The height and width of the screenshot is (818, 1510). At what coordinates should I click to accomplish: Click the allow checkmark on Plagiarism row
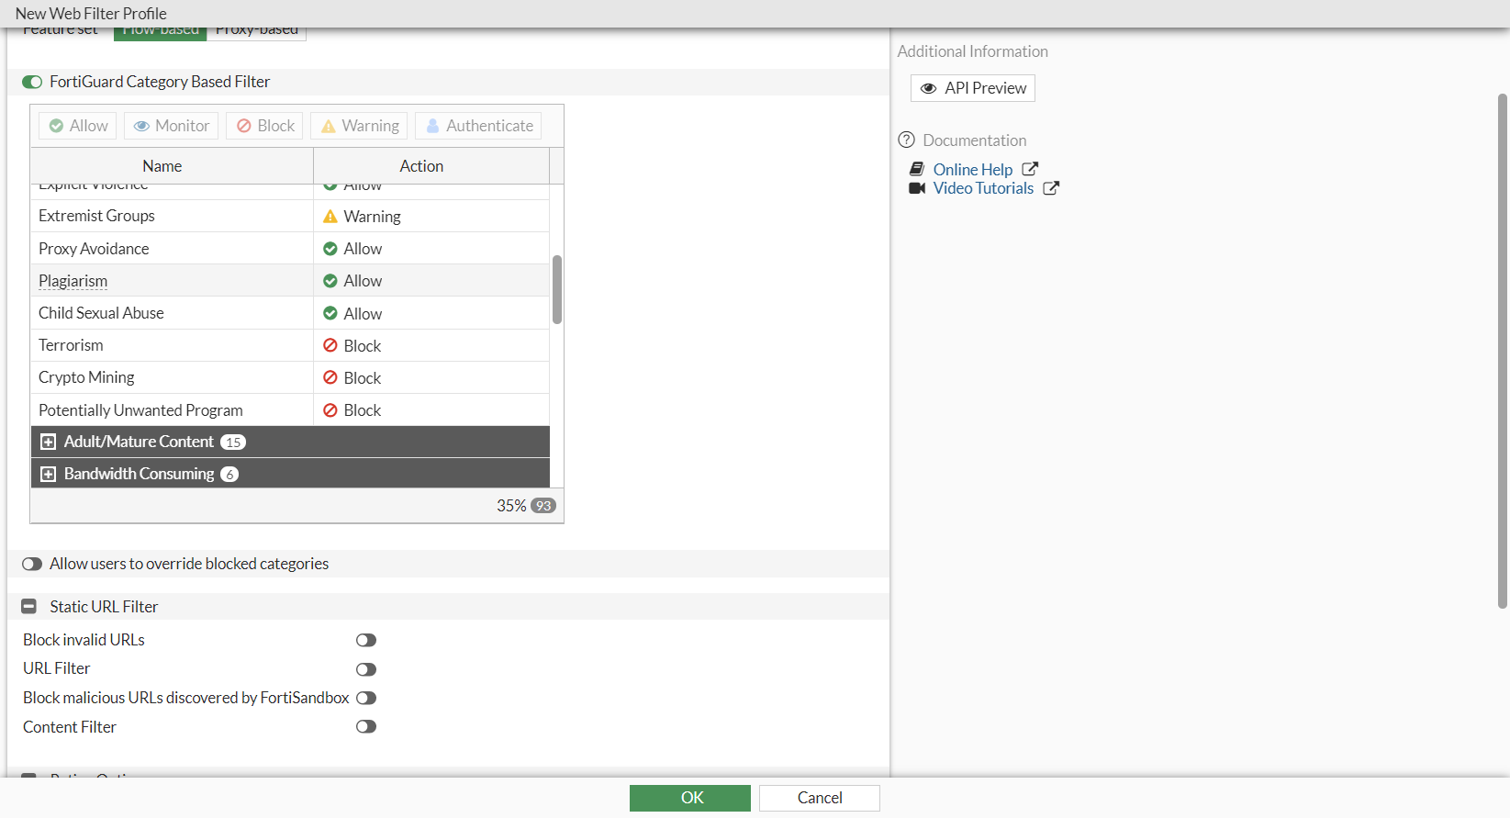(330, 281)
